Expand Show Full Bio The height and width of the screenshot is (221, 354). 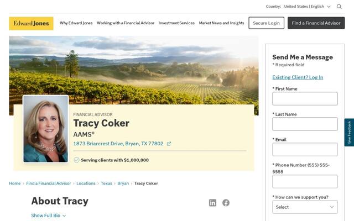pos(49,215)
